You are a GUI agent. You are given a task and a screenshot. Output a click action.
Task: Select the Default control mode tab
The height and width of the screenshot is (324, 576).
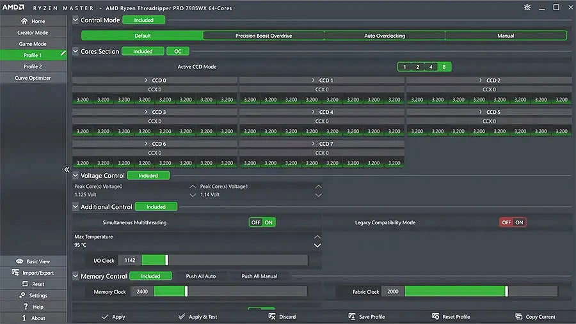[143, 36]
